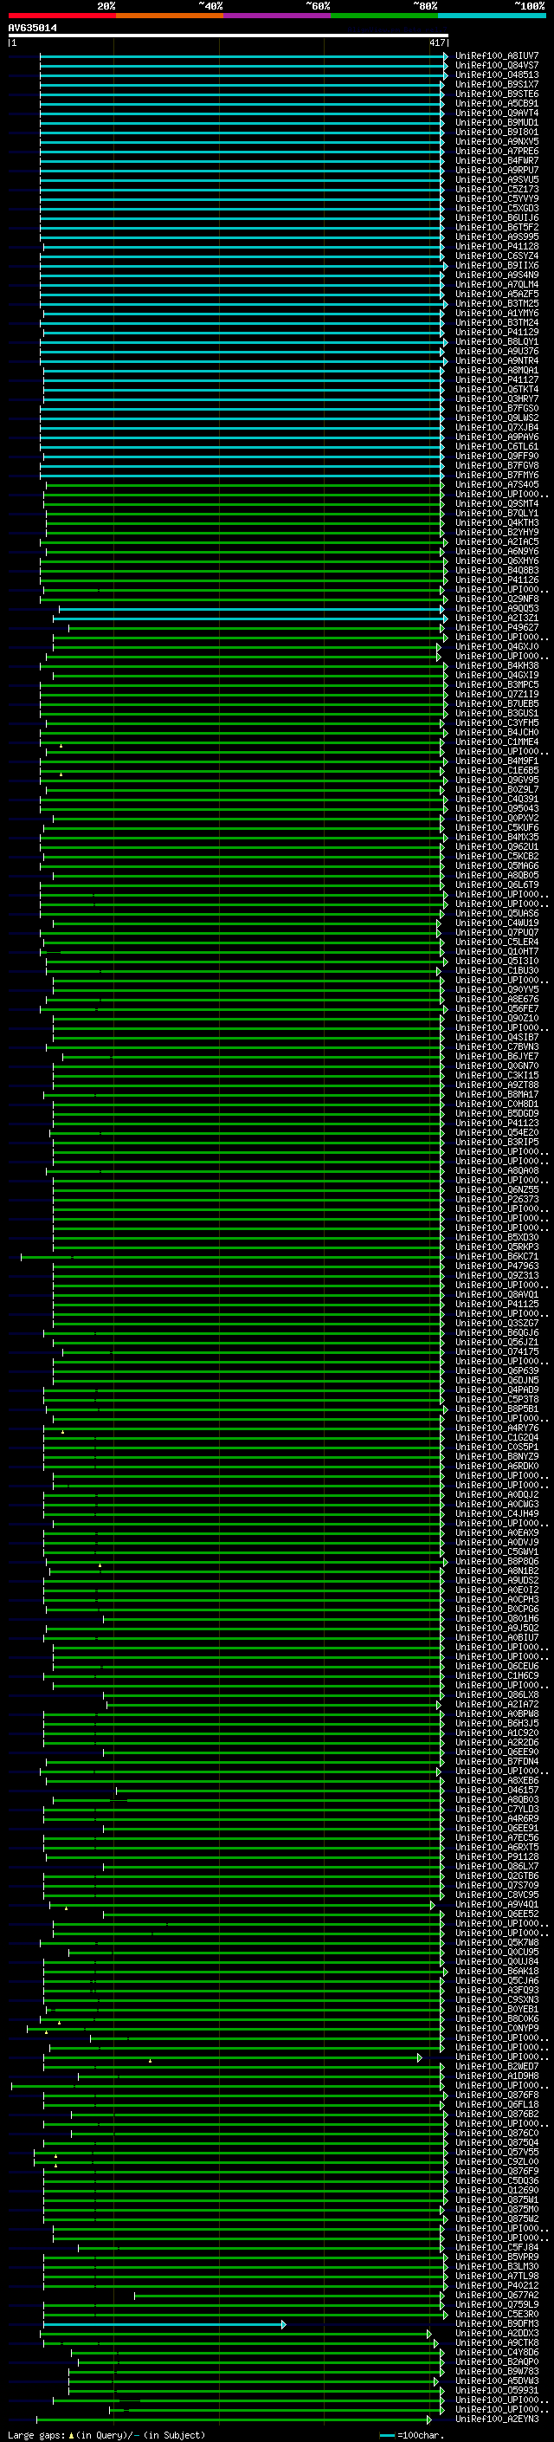Choose entry UniRef100_B8LQY1
The image size is (554, 2442).
pyautogui.click(x=497, y=342)
